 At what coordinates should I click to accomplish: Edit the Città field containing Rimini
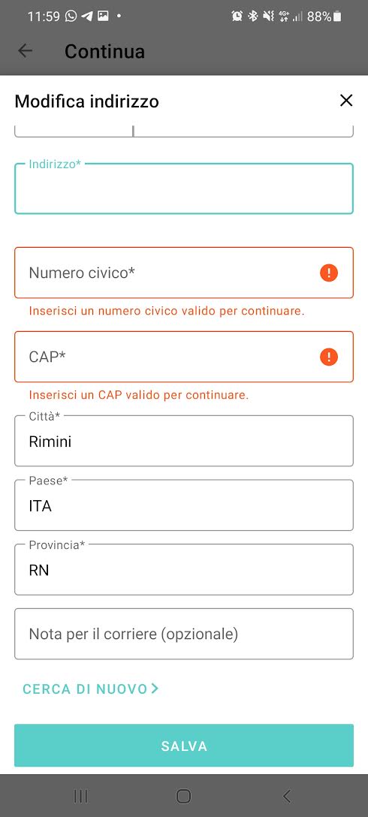point(184,441)
